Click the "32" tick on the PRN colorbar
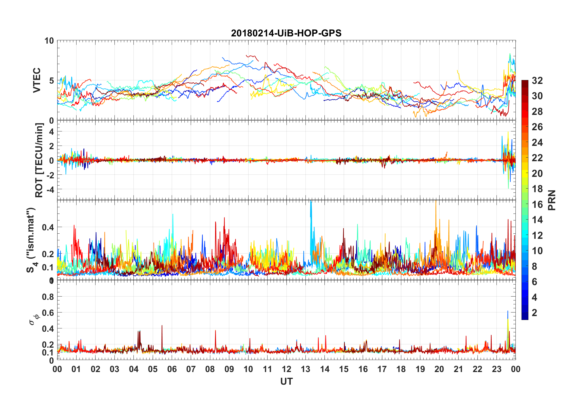Viewport: 573px width, 400px height. 537,80
